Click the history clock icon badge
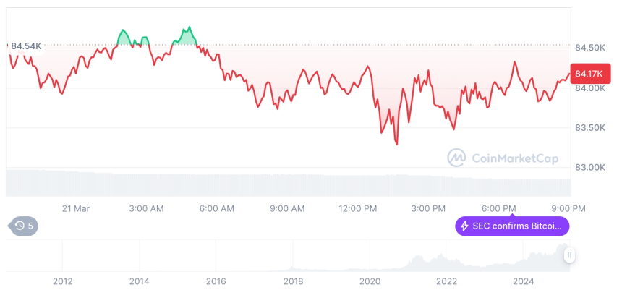This screenshot has width=622, height=290. coord(20,226)
